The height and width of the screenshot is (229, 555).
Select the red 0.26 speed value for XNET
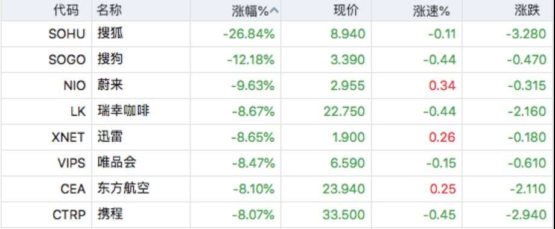tap(442, 137)
